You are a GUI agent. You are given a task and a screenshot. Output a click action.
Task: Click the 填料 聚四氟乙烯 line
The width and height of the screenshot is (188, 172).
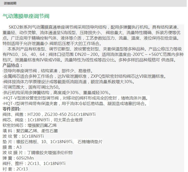[x=30, y=131]
